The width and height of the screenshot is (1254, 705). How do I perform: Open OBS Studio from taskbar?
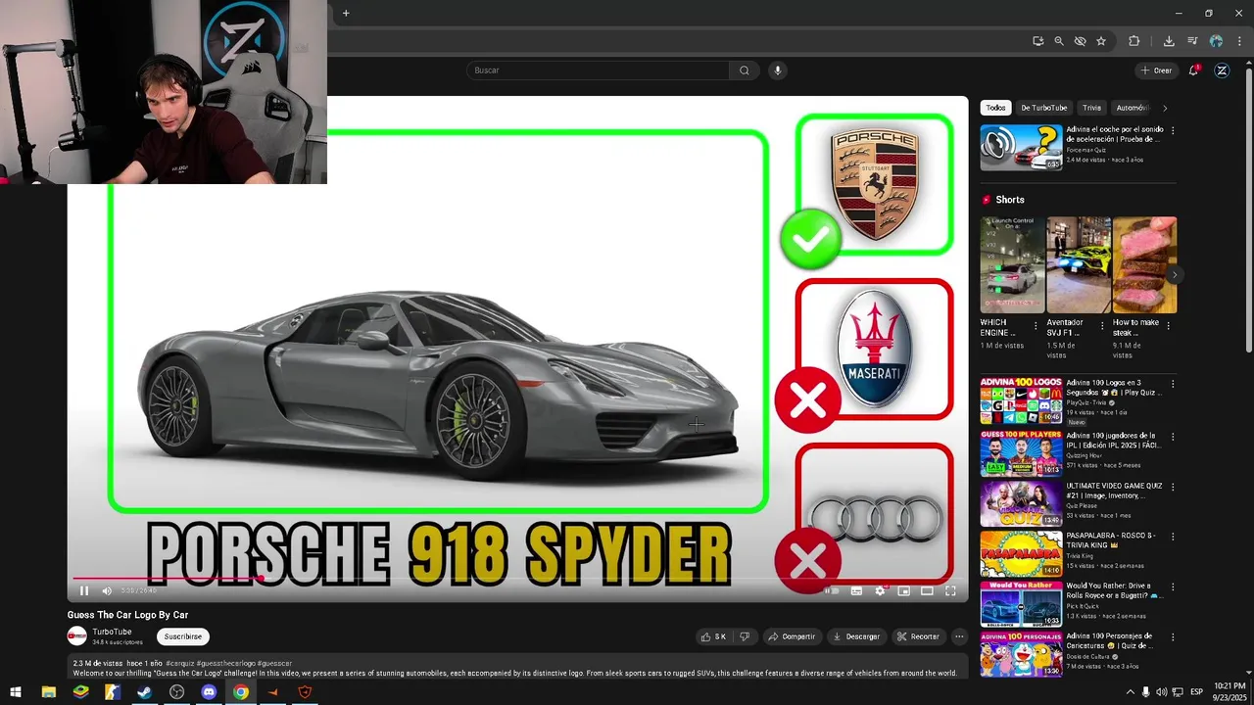point(176,692)
